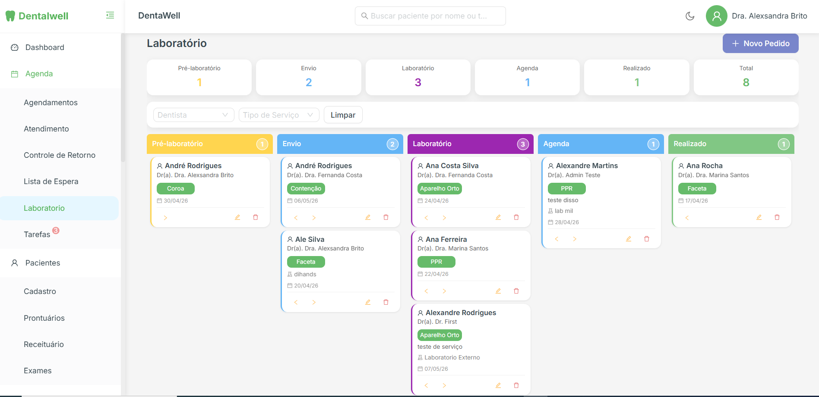The height and width of the screenshot is (397, 819).
Task: Click Envio summary card
Action: click(x=308, y=77)
